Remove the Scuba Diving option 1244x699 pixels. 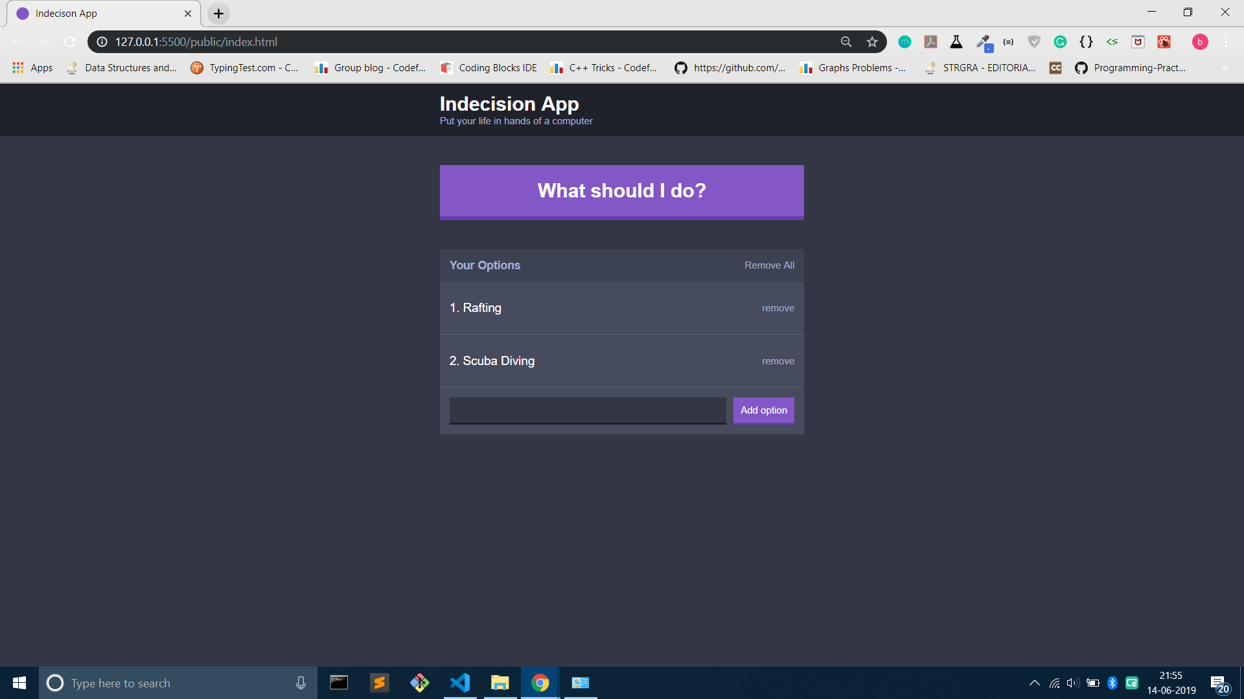pos(777,361)
